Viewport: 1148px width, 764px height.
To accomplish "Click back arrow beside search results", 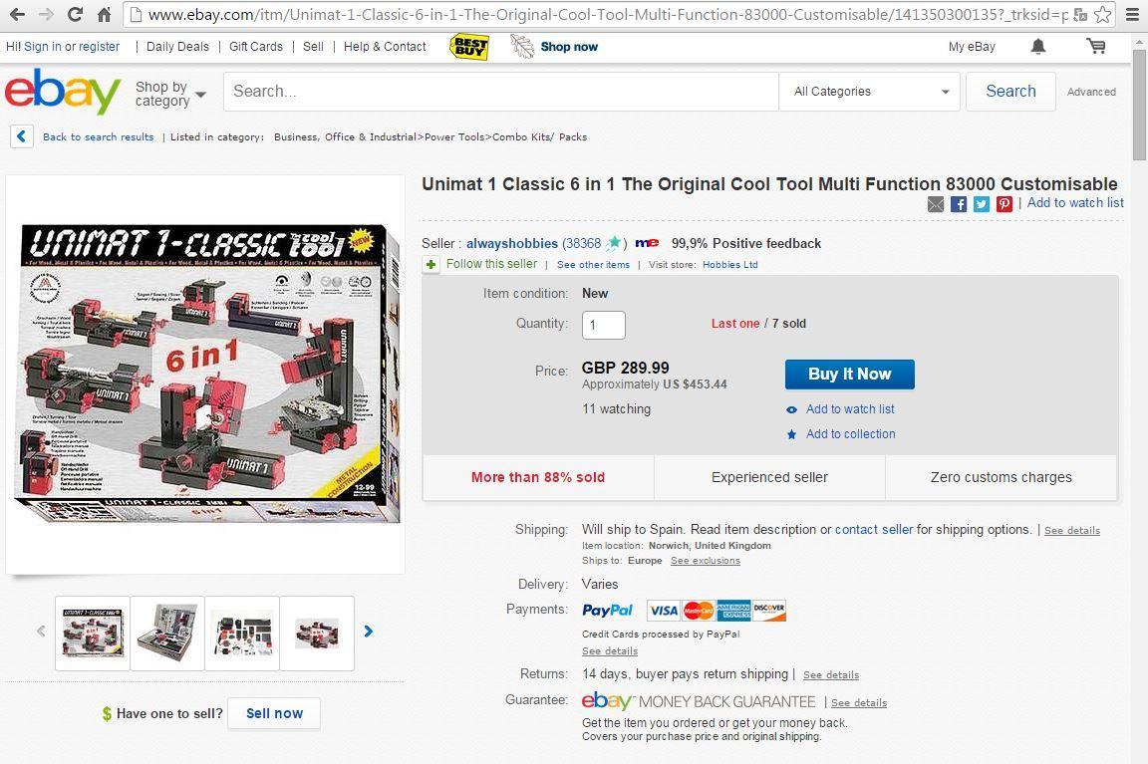I will [22, 136].
